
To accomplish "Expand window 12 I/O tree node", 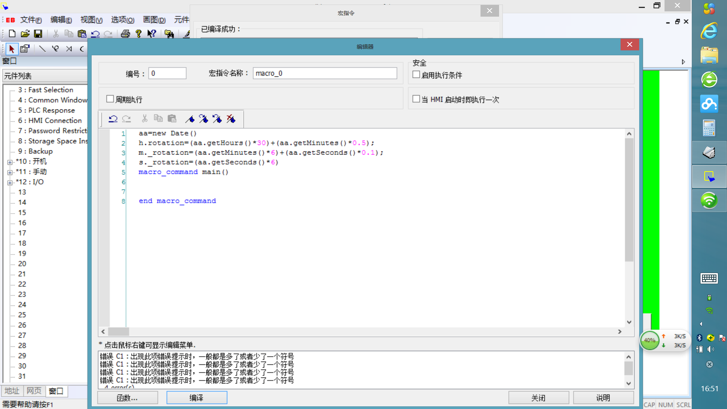I will [x=10, y=183].
